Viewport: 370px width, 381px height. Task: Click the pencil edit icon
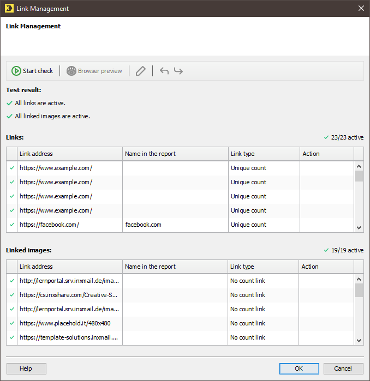141,71
